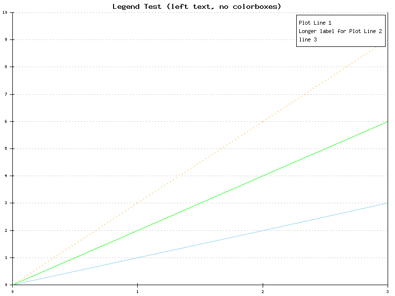Select legend entry 'Plot Line 1'
The height and width of the screenshot is (296, 395).
point(315,23)
